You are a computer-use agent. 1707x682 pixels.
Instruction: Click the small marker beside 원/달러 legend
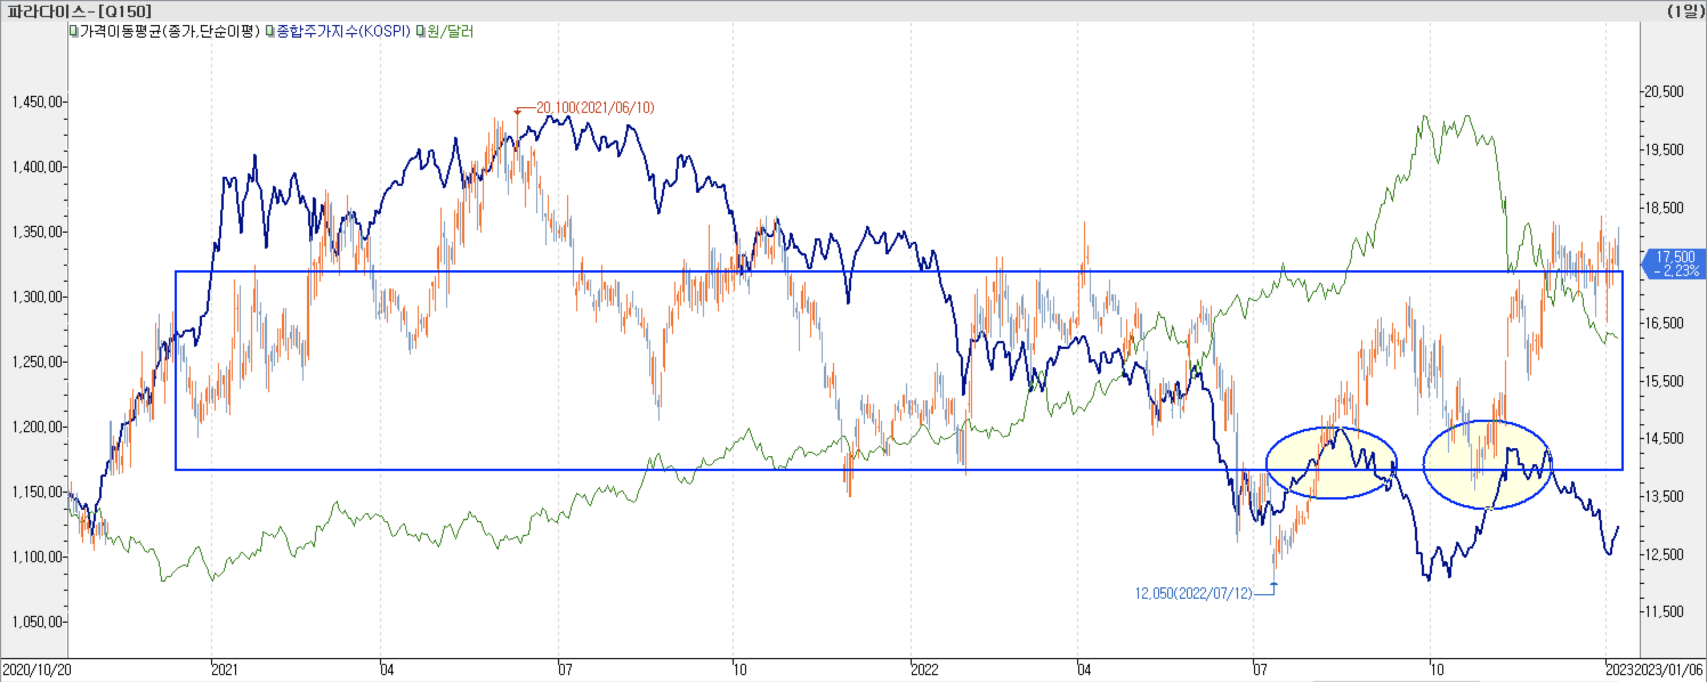(x=421, y=31)
